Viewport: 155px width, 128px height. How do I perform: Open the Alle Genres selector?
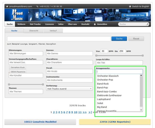click(69, 54)
